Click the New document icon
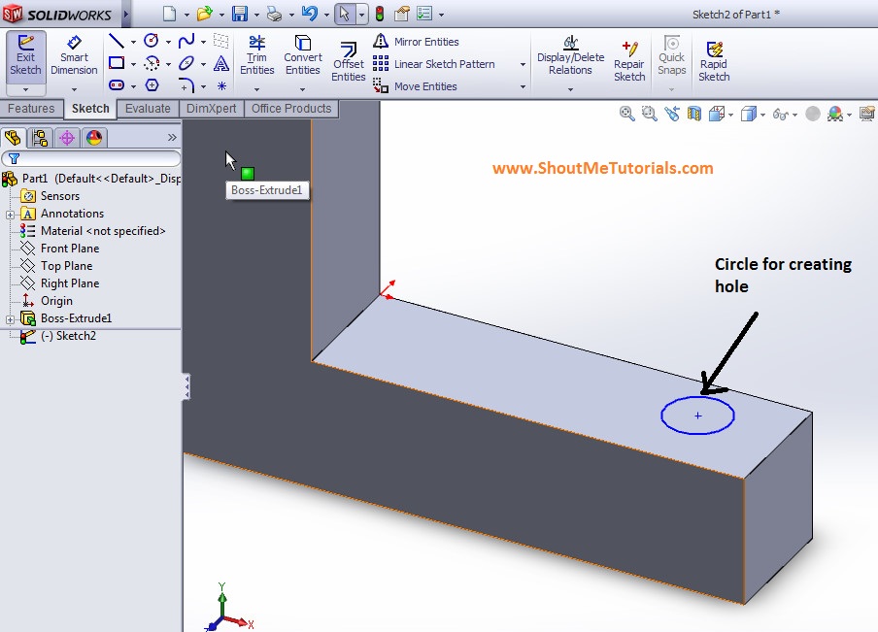This screenshot has width=878, height=632. [170, 14]
